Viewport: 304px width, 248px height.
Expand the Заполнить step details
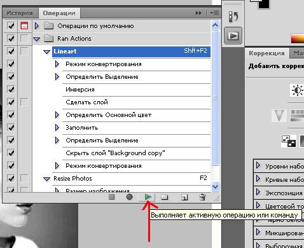pyautogui.click(x=57, y=128)
